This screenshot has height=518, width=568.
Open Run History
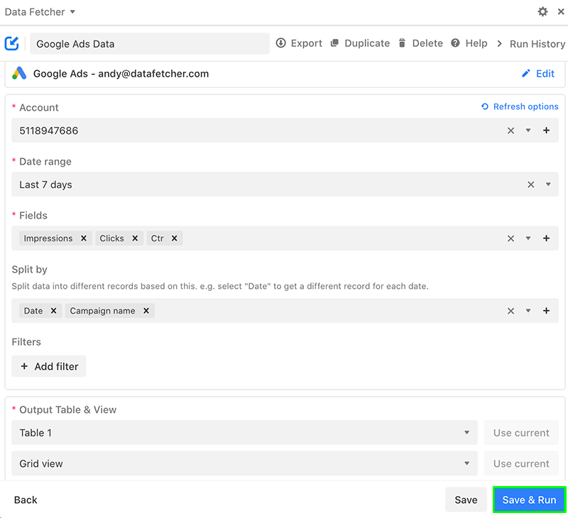tap(537, 44)
